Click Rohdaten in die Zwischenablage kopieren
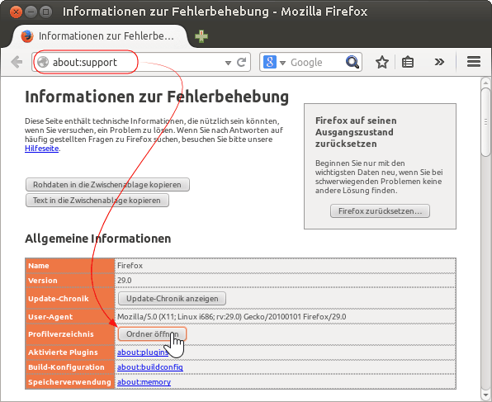Image resolution: width=492 pixels, height=402 pixels. (107, 185)
